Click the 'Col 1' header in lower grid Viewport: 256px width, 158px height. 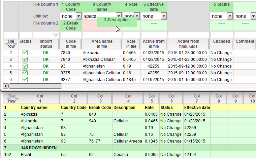click(40, 98)
